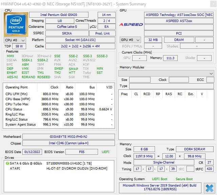Select the ST1000NM0055-1V410C [1 TB] drive row
The height and width of the screenshot is (195, 217).
pyautogui.click(x=59, y=164)
